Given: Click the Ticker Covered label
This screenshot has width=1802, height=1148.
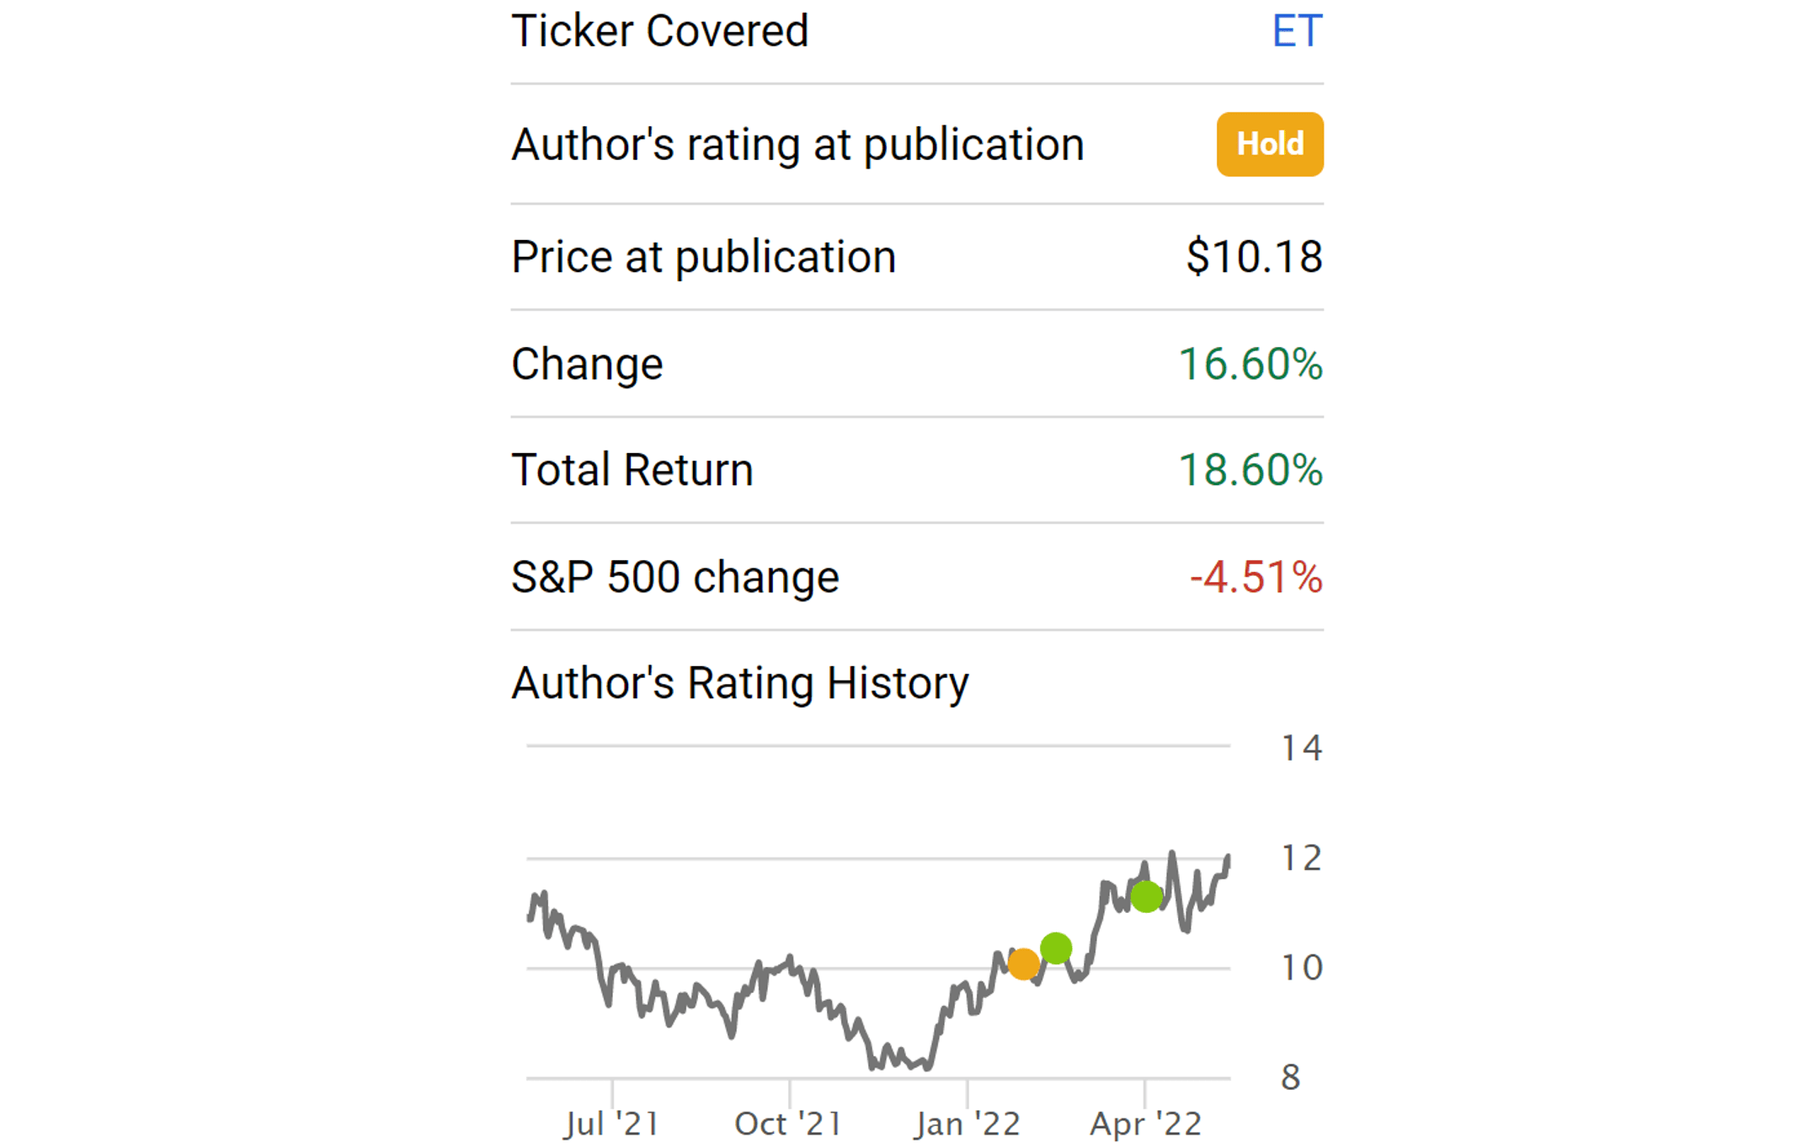Looking at the screenshot, I should coord(659,32).
